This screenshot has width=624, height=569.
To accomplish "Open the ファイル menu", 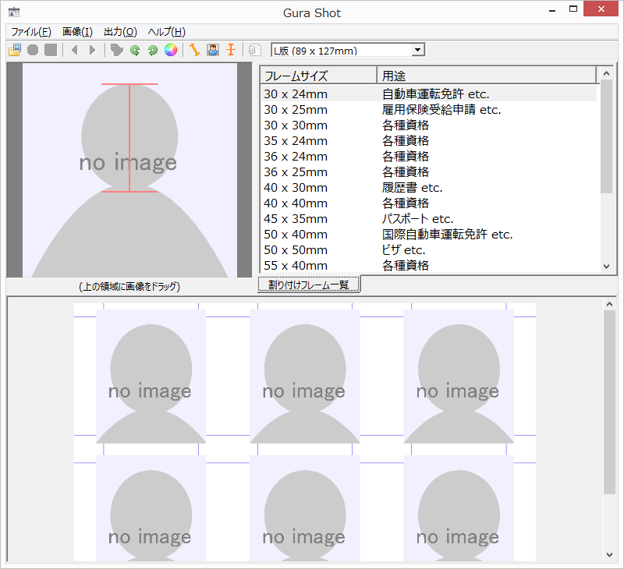I will [x=30, y=32].
